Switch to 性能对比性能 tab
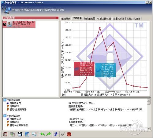Image resolution: width=153 pixels, height=138 pixels. [x=104, y=19]
